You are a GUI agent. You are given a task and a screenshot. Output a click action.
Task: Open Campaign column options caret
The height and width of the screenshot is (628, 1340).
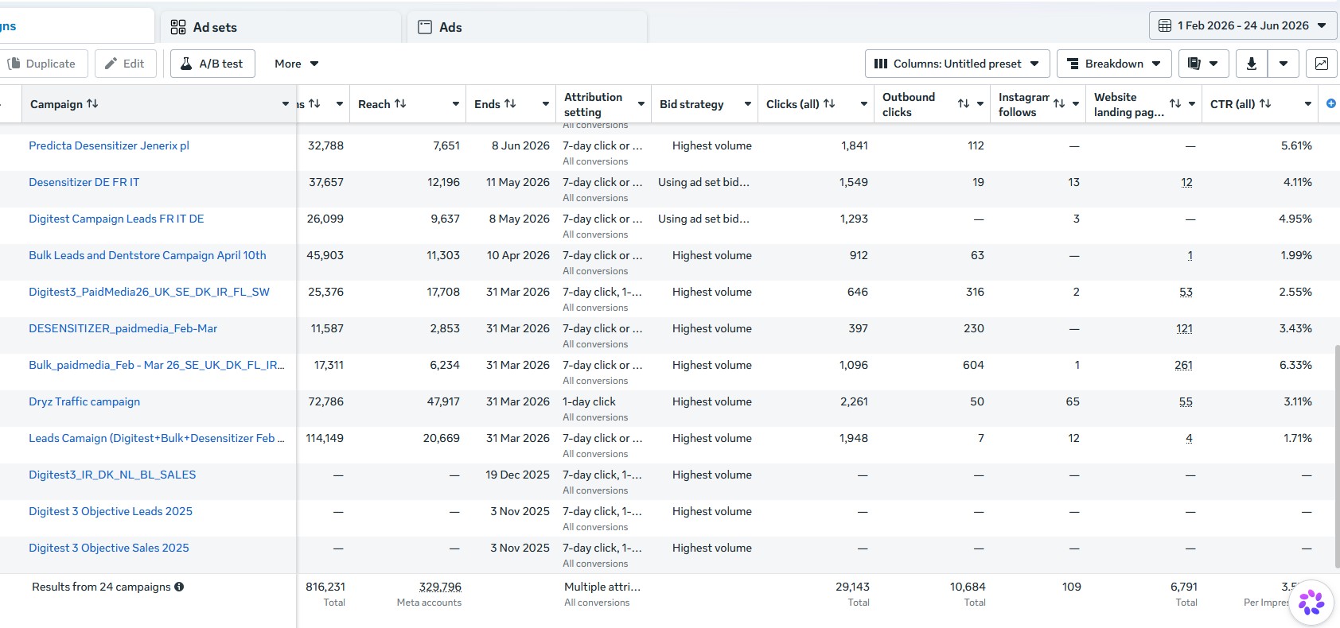[286, 104]
